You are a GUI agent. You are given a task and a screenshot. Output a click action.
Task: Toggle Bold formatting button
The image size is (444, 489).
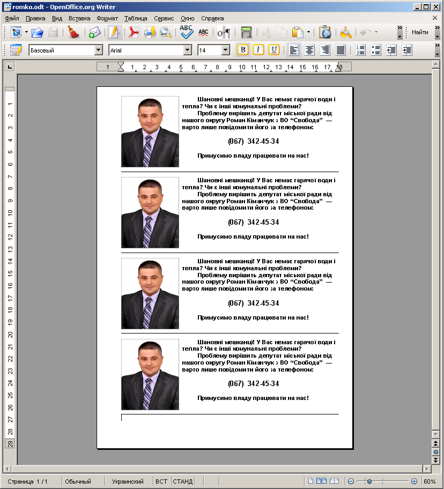(x=243, y=50)
